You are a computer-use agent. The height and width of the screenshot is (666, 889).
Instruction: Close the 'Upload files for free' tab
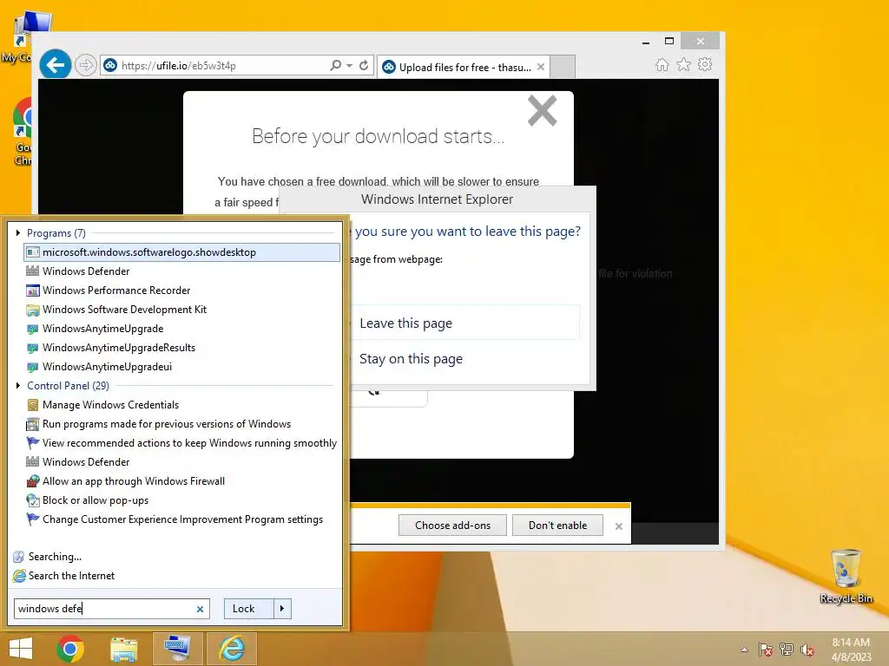(x=541, y=67)
